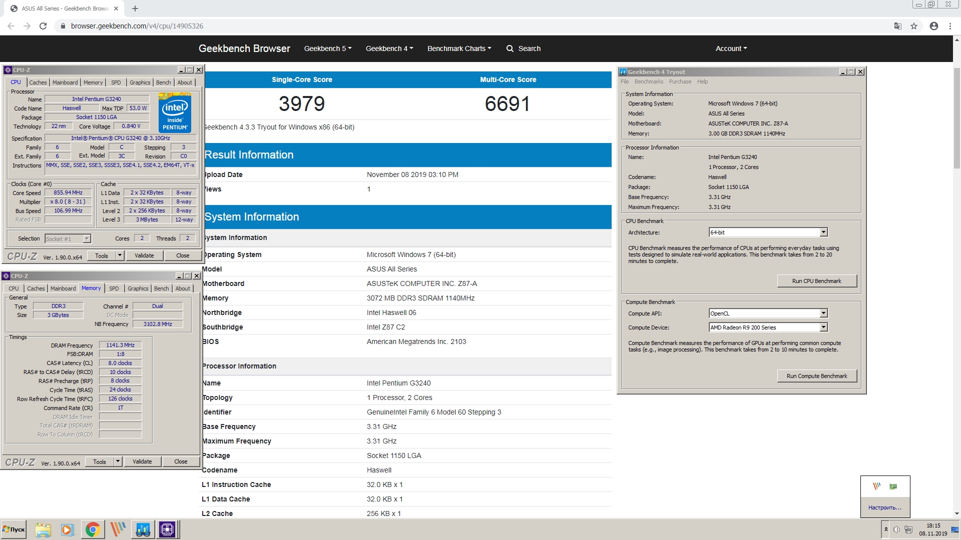The height and width of the screenshot is (540, 961).
Task: Open About tab in top CPU-Z
Action: [x=185, y=82]
